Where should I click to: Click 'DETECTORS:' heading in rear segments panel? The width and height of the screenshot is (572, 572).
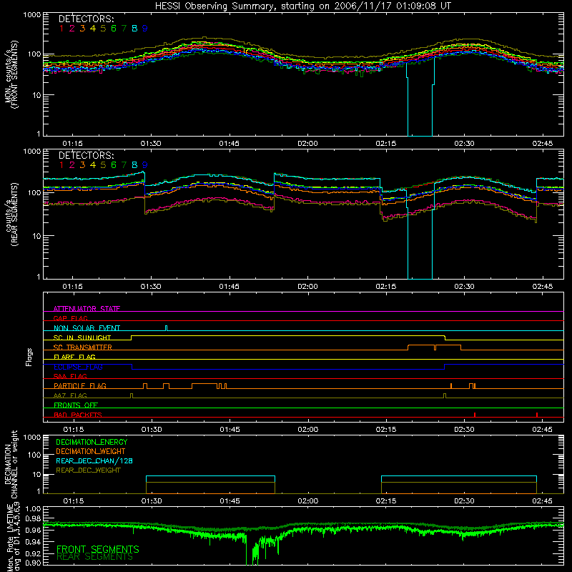point(86,155)
